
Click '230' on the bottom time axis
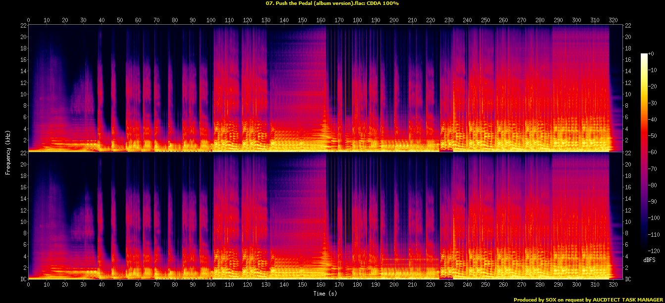coord(449,285)
